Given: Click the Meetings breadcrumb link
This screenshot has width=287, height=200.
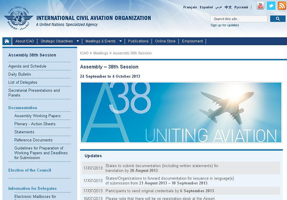Looking at the screenshot, I should (x=100, y=53).
